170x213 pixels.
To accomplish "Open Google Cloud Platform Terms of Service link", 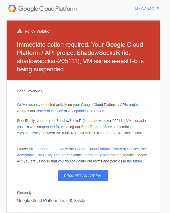I will click(x=107, y=149).
